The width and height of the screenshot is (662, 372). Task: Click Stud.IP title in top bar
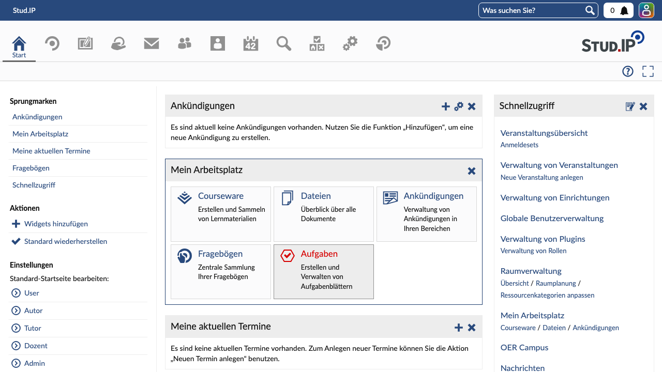click(24, 10)
